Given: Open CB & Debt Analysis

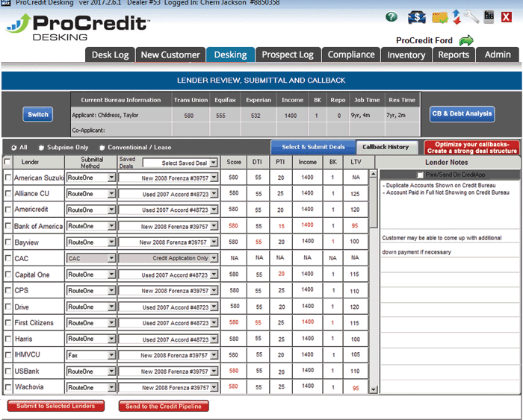Looking at the screenshot, I should 462,114.
